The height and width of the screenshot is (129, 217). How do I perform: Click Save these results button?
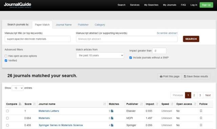[196, 76]
